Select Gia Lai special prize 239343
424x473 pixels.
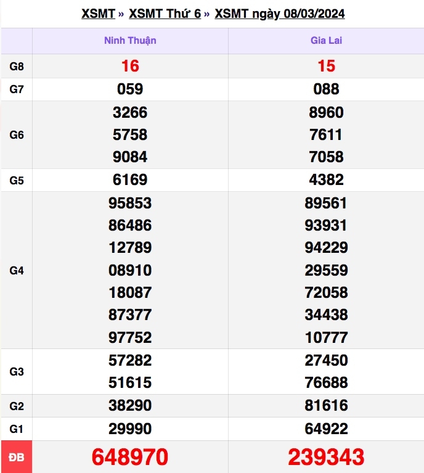[326, 457]
